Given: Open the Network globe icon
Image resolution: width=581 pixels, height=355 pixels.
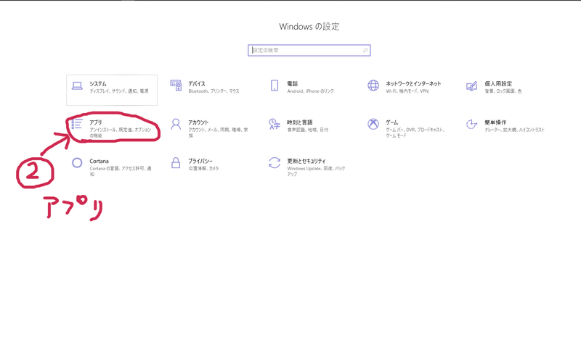Looking at the screenshot, I should tap(373, 85).
